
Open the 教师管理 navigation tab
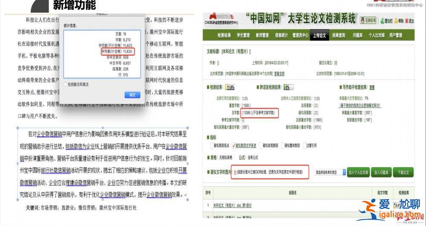click(262, 35)
